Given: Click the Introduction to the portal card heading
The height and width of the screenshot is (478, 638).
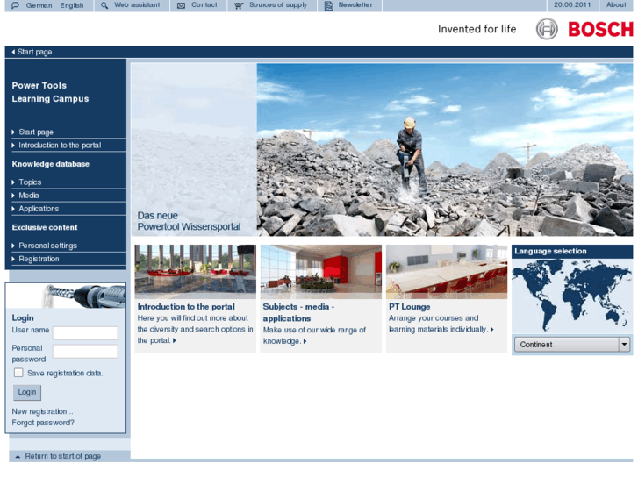Looking at the screenshot, I should 186,307.
